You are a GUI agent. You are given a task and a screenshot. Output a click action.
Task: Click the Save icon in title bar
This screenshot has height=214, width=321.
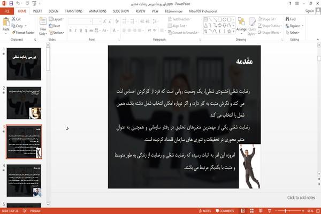pos(11,4)
